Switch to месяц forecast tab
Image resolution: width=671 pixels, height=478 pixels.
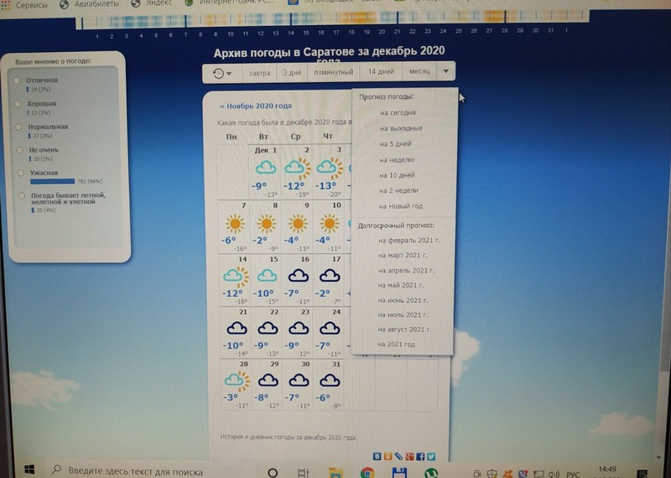tap(419, 71)
